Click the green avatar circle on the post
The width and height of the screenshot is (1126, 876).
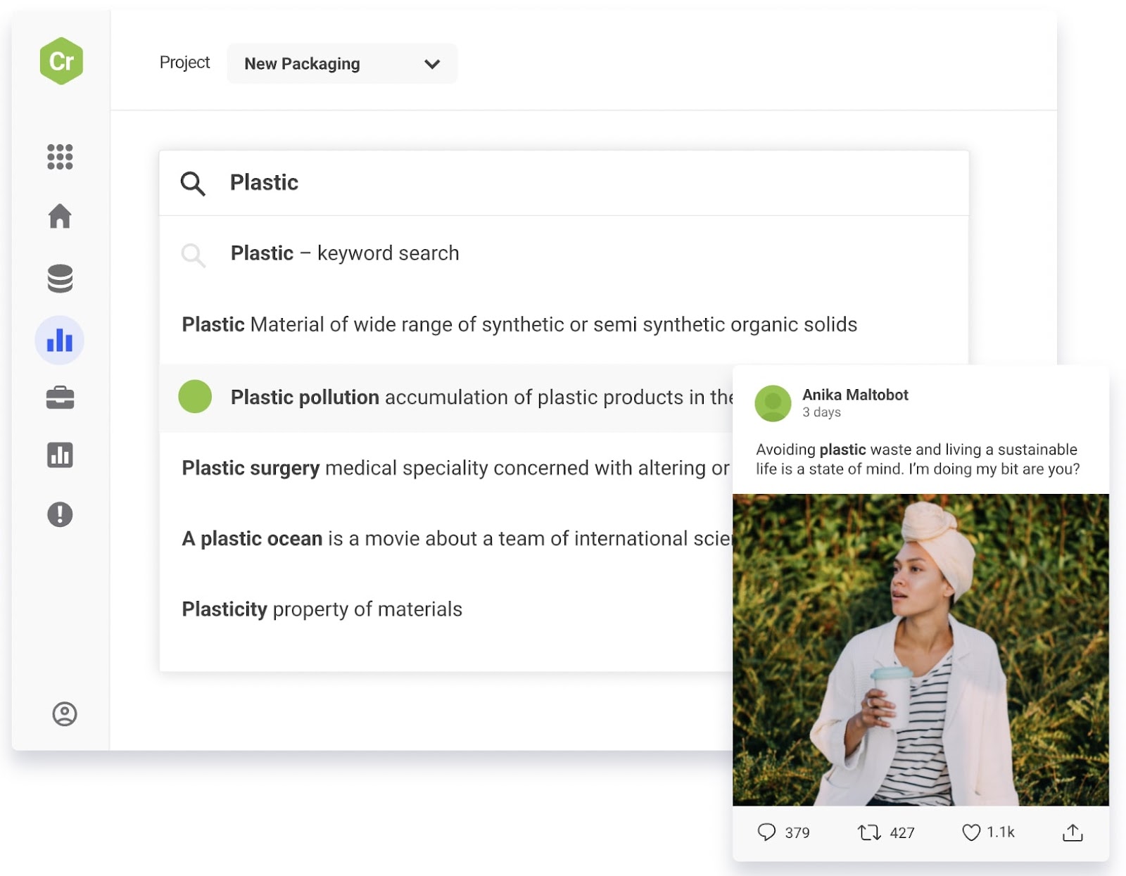pos(772,404)
